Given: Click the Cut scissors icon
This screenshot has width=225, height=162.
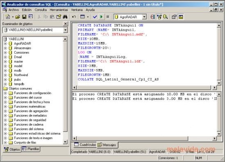Looking at the screenshot, I should [39, 17].
